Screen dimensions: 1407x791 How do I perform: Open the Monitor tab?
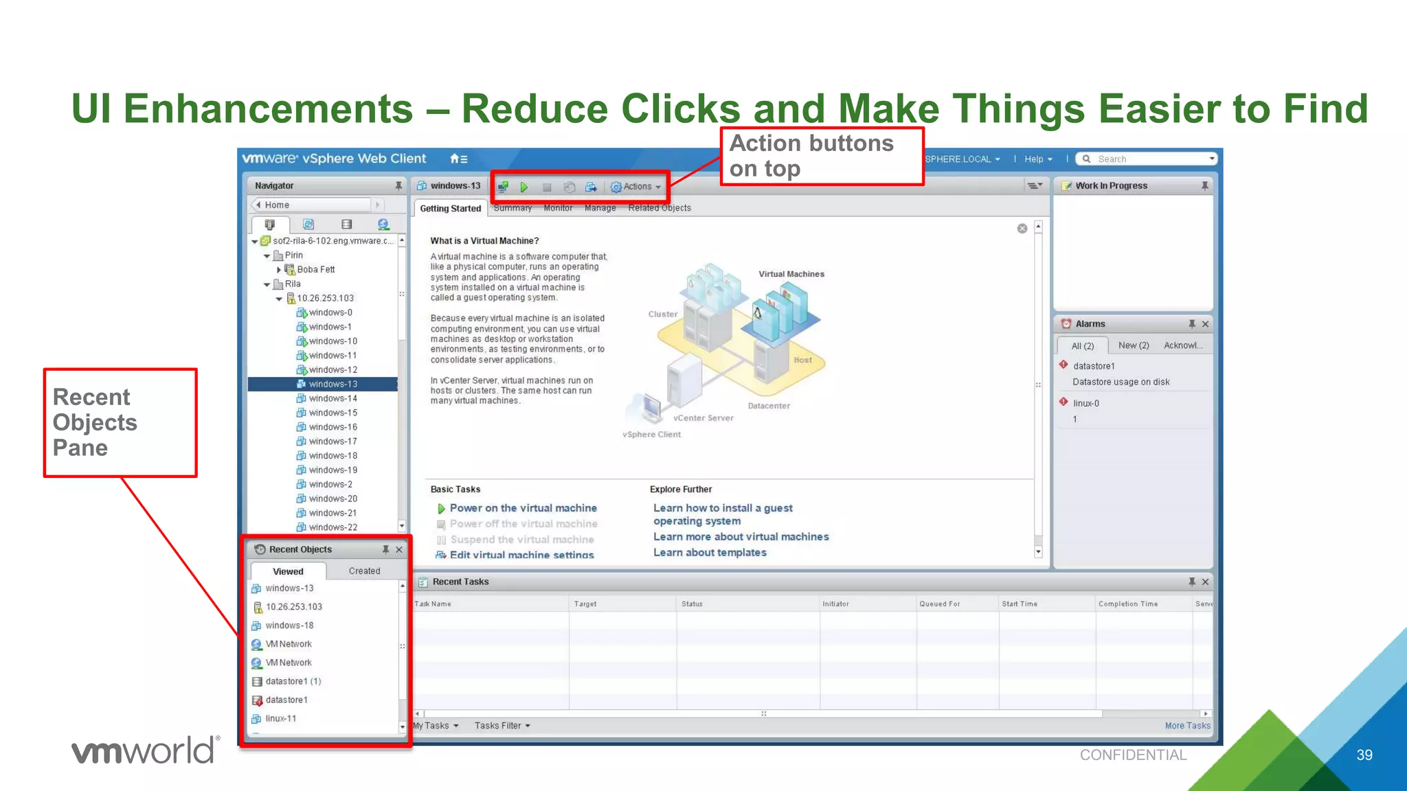pos(558,208)
